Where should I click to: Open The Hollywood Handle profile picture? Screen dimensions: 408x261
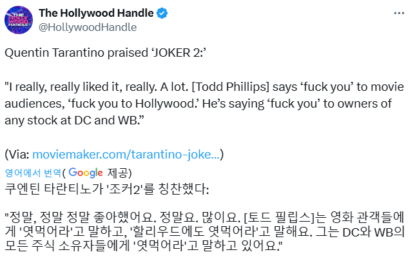pyautogui.click(x=19, y=20)
